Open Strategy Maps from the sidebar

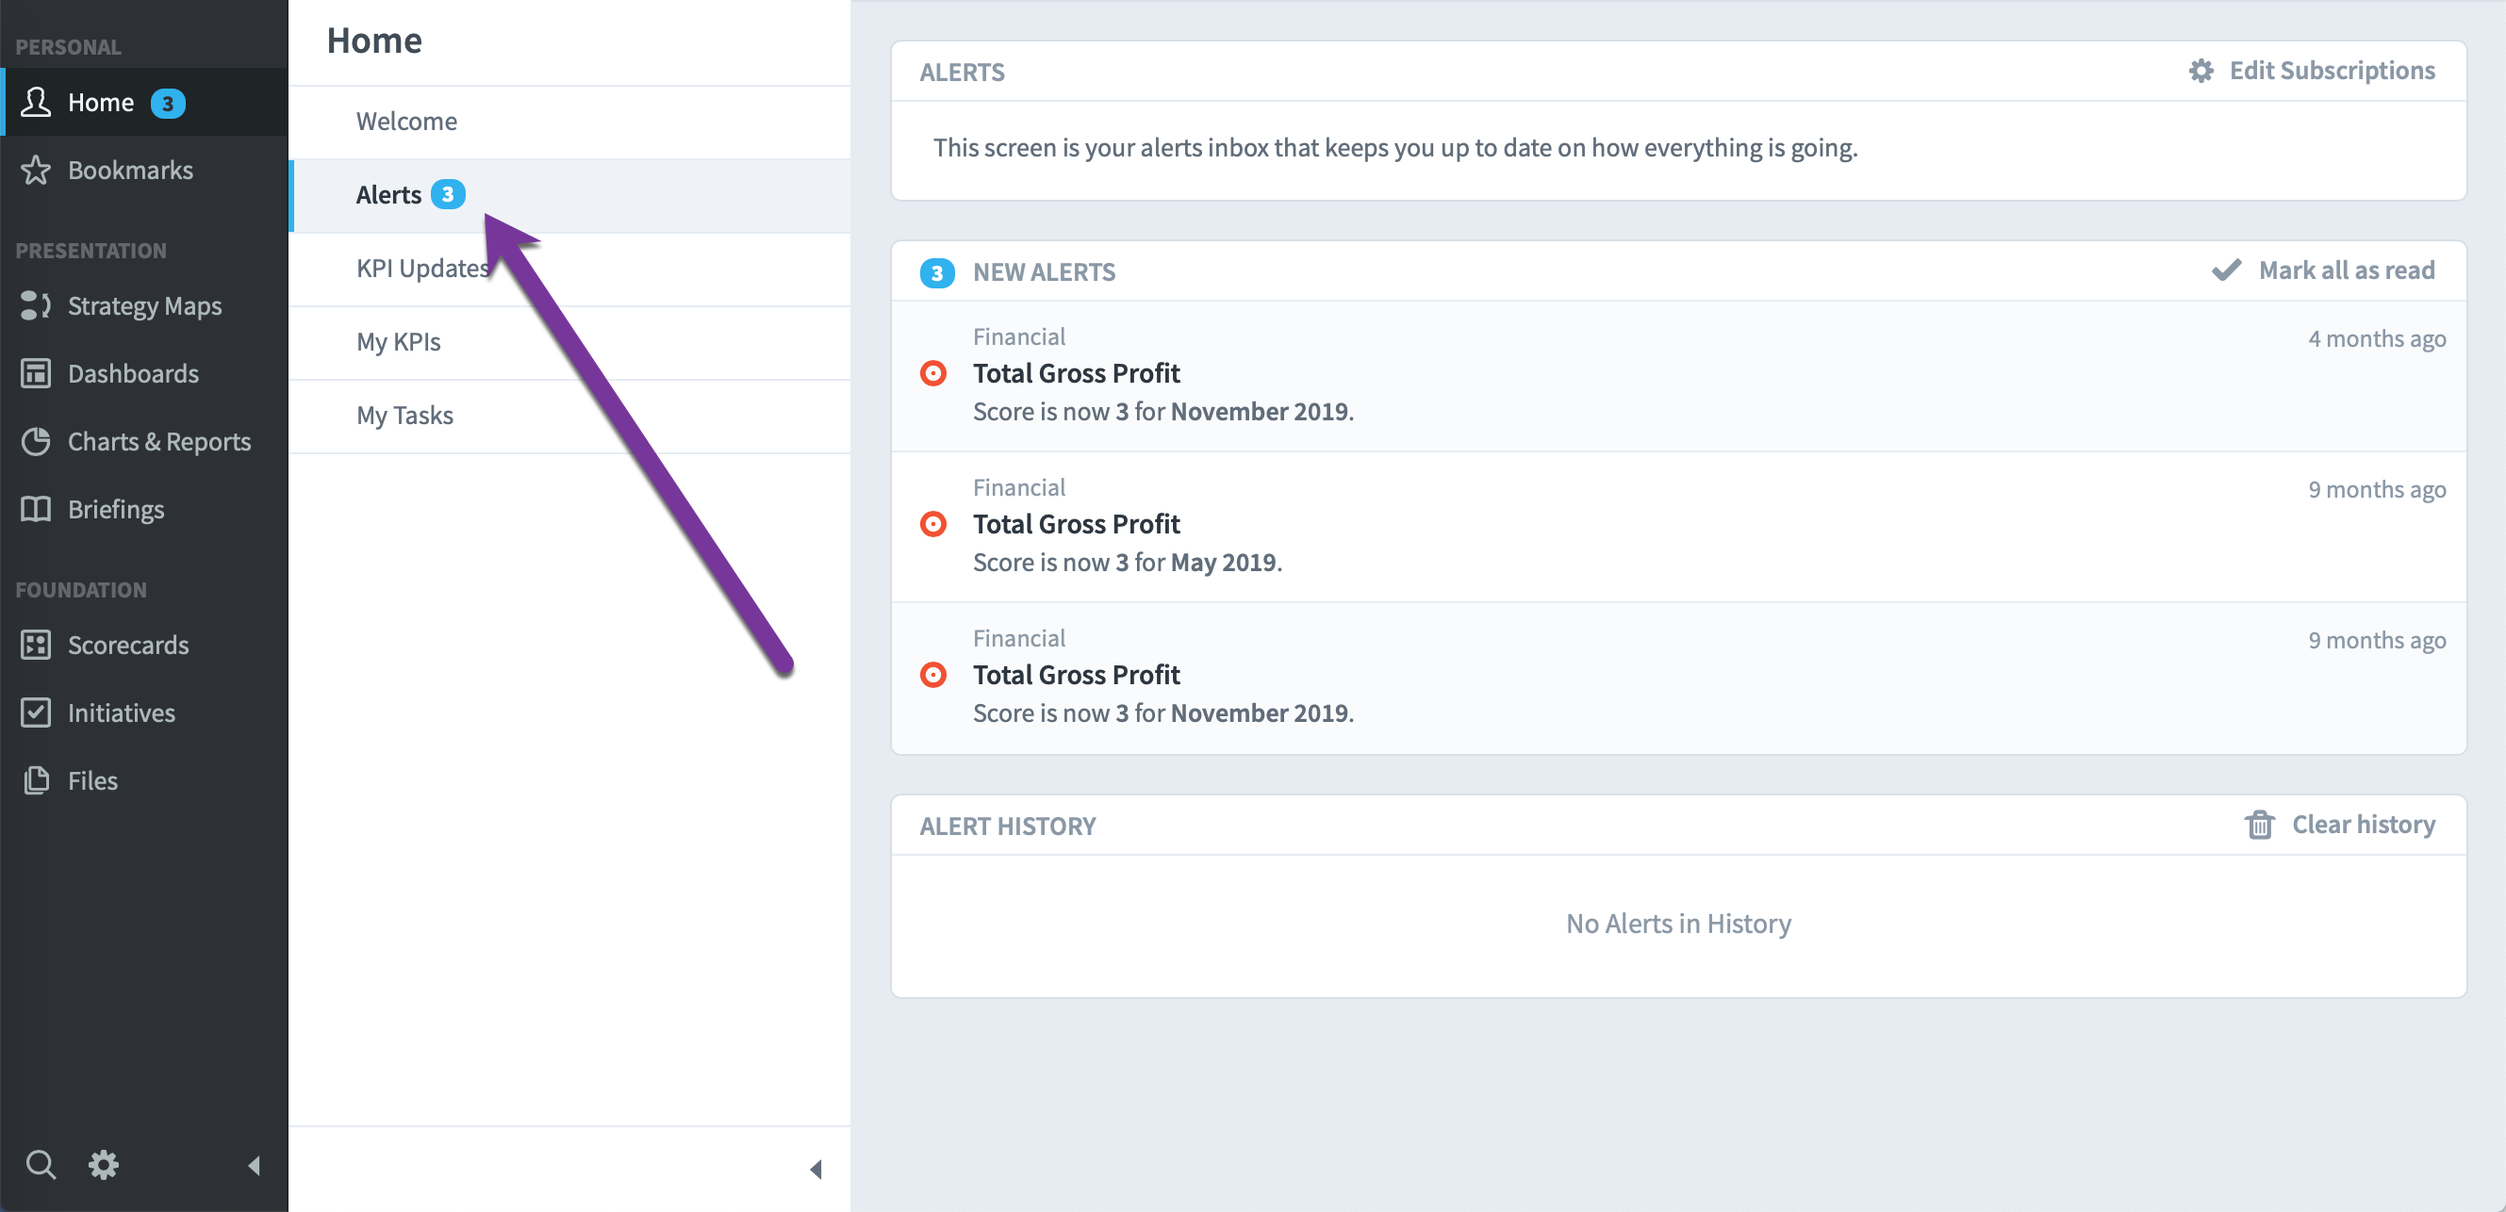pyautogui.click(x=144, y=305)
